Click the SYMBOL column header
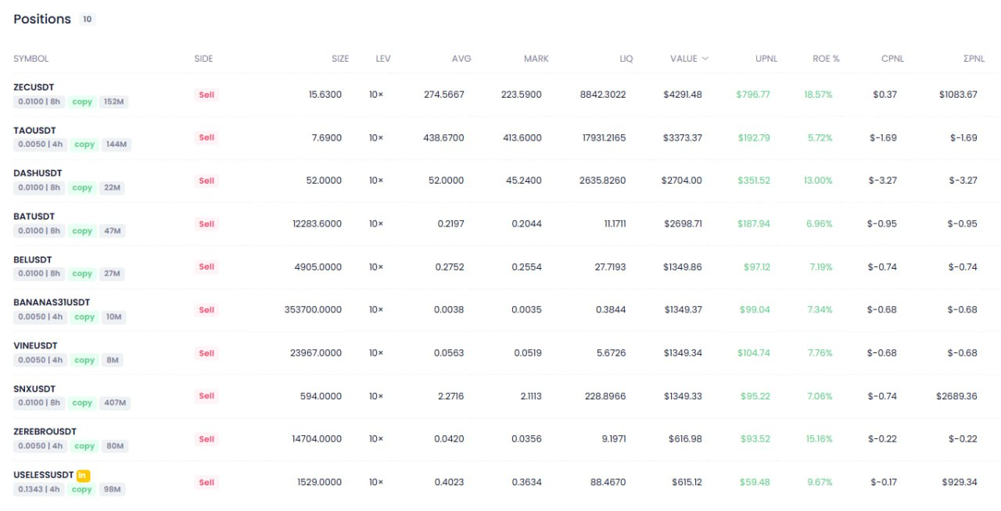Screen dimensions: 1001x511 [30, 59]
